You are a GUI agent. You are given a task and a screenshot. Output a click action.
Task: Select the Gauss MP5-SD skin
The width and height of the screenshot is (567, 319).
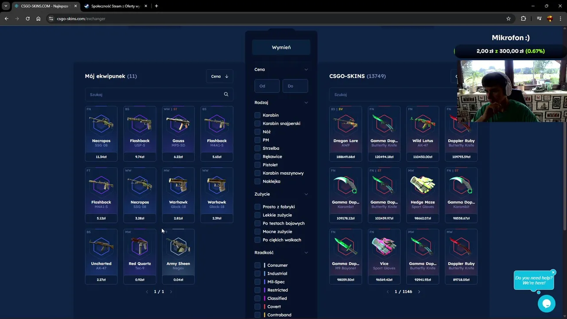click(x=178, y=133)
